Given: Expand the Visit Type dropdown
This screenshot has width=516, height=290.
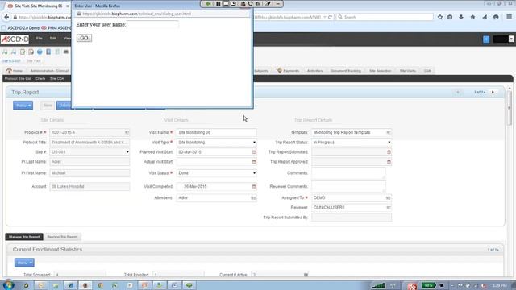Looking at the screenshot, I should tap(254, 142).
